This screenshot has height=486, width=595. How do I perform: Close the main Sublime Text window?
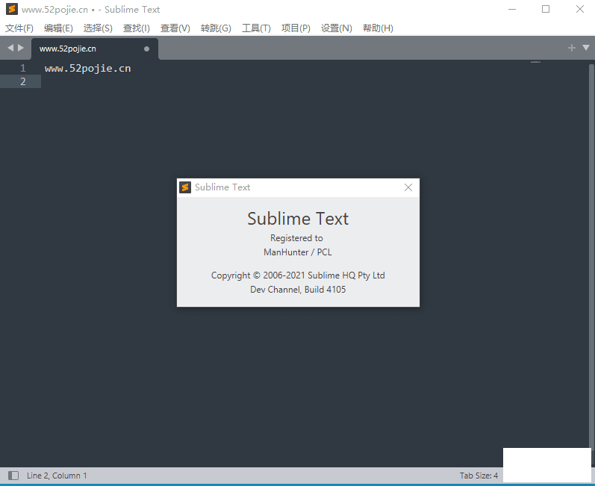(579, 9)
